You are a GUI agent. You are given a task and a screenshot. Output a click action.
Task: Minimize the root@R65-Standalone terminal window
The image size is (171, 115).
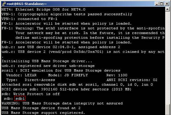coord(157,4)
